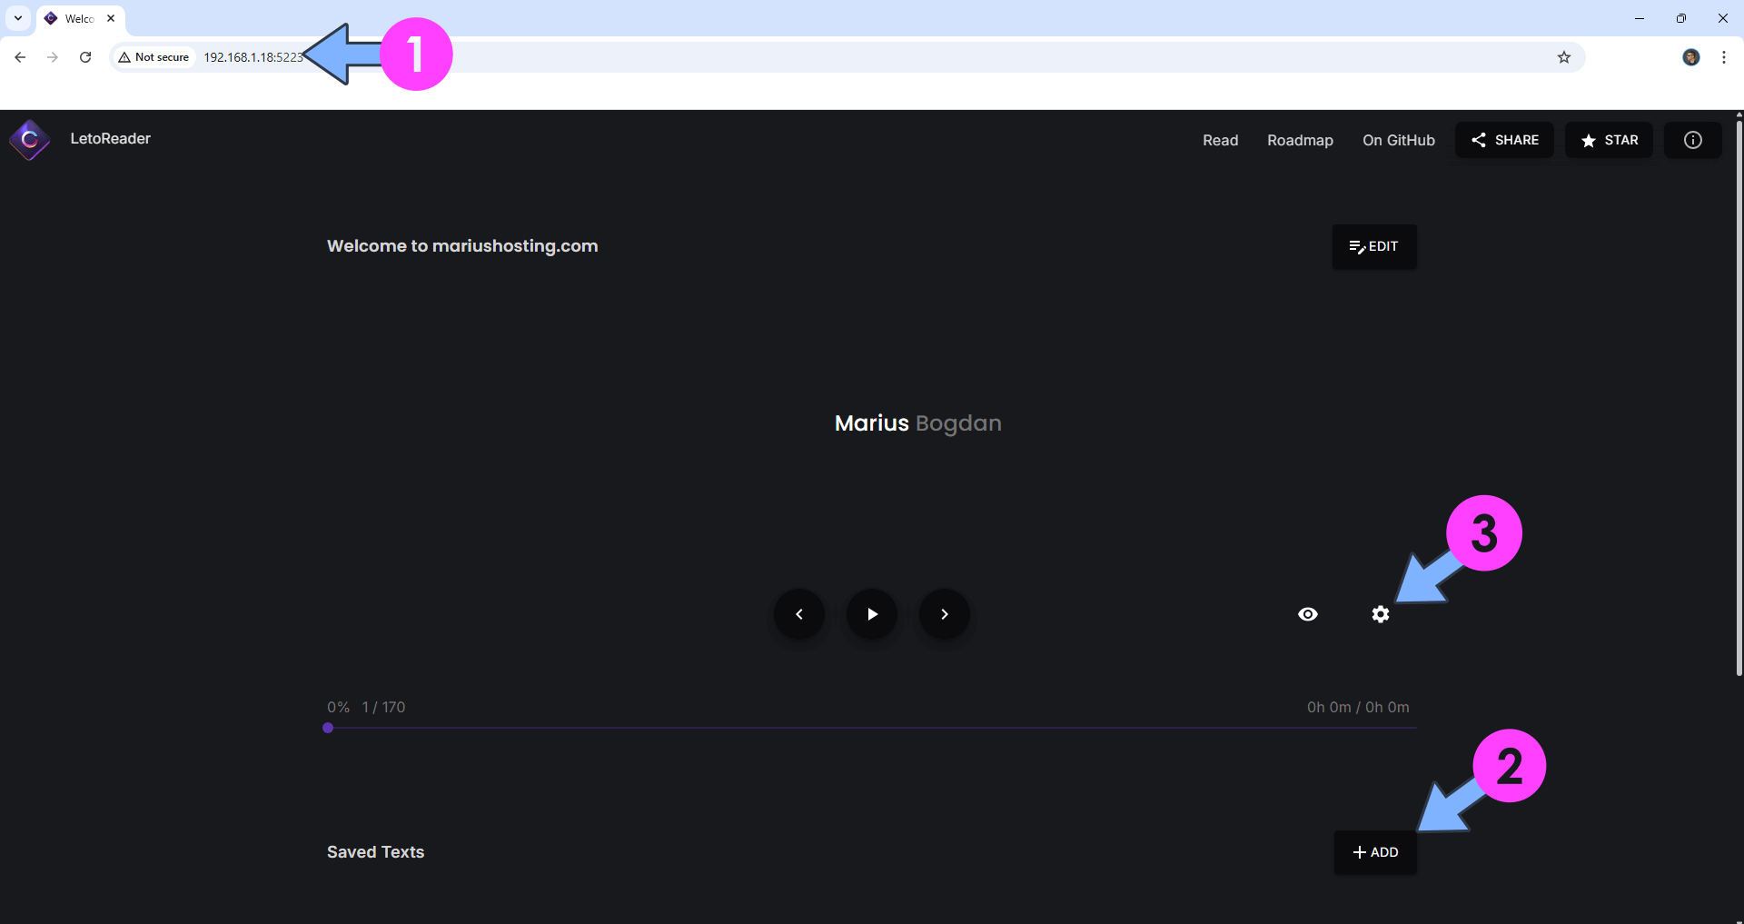This screenshot has width=1744, height=924.
Task: Open the Read menu item
Action: (1220, 140)
